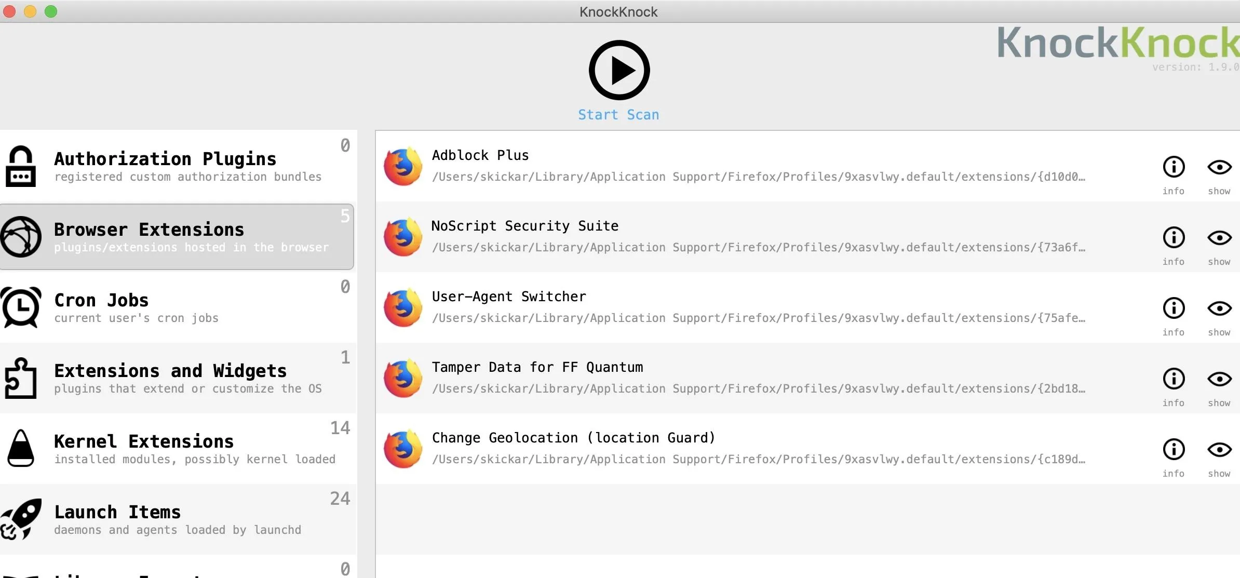
Task: Select the Launch Items category
Action: click(x=178, y=519)
